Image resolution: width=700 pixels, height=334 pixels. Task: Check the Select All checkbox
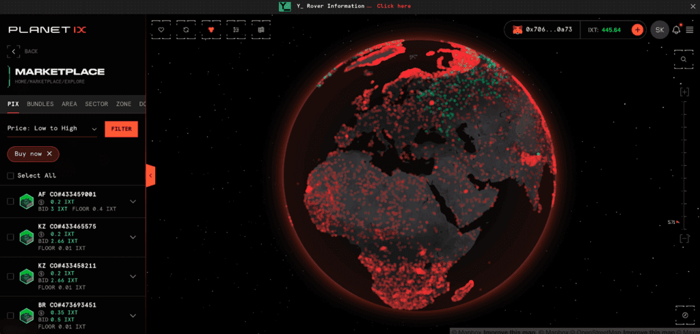pyautogui.click(x=10, y=176)
